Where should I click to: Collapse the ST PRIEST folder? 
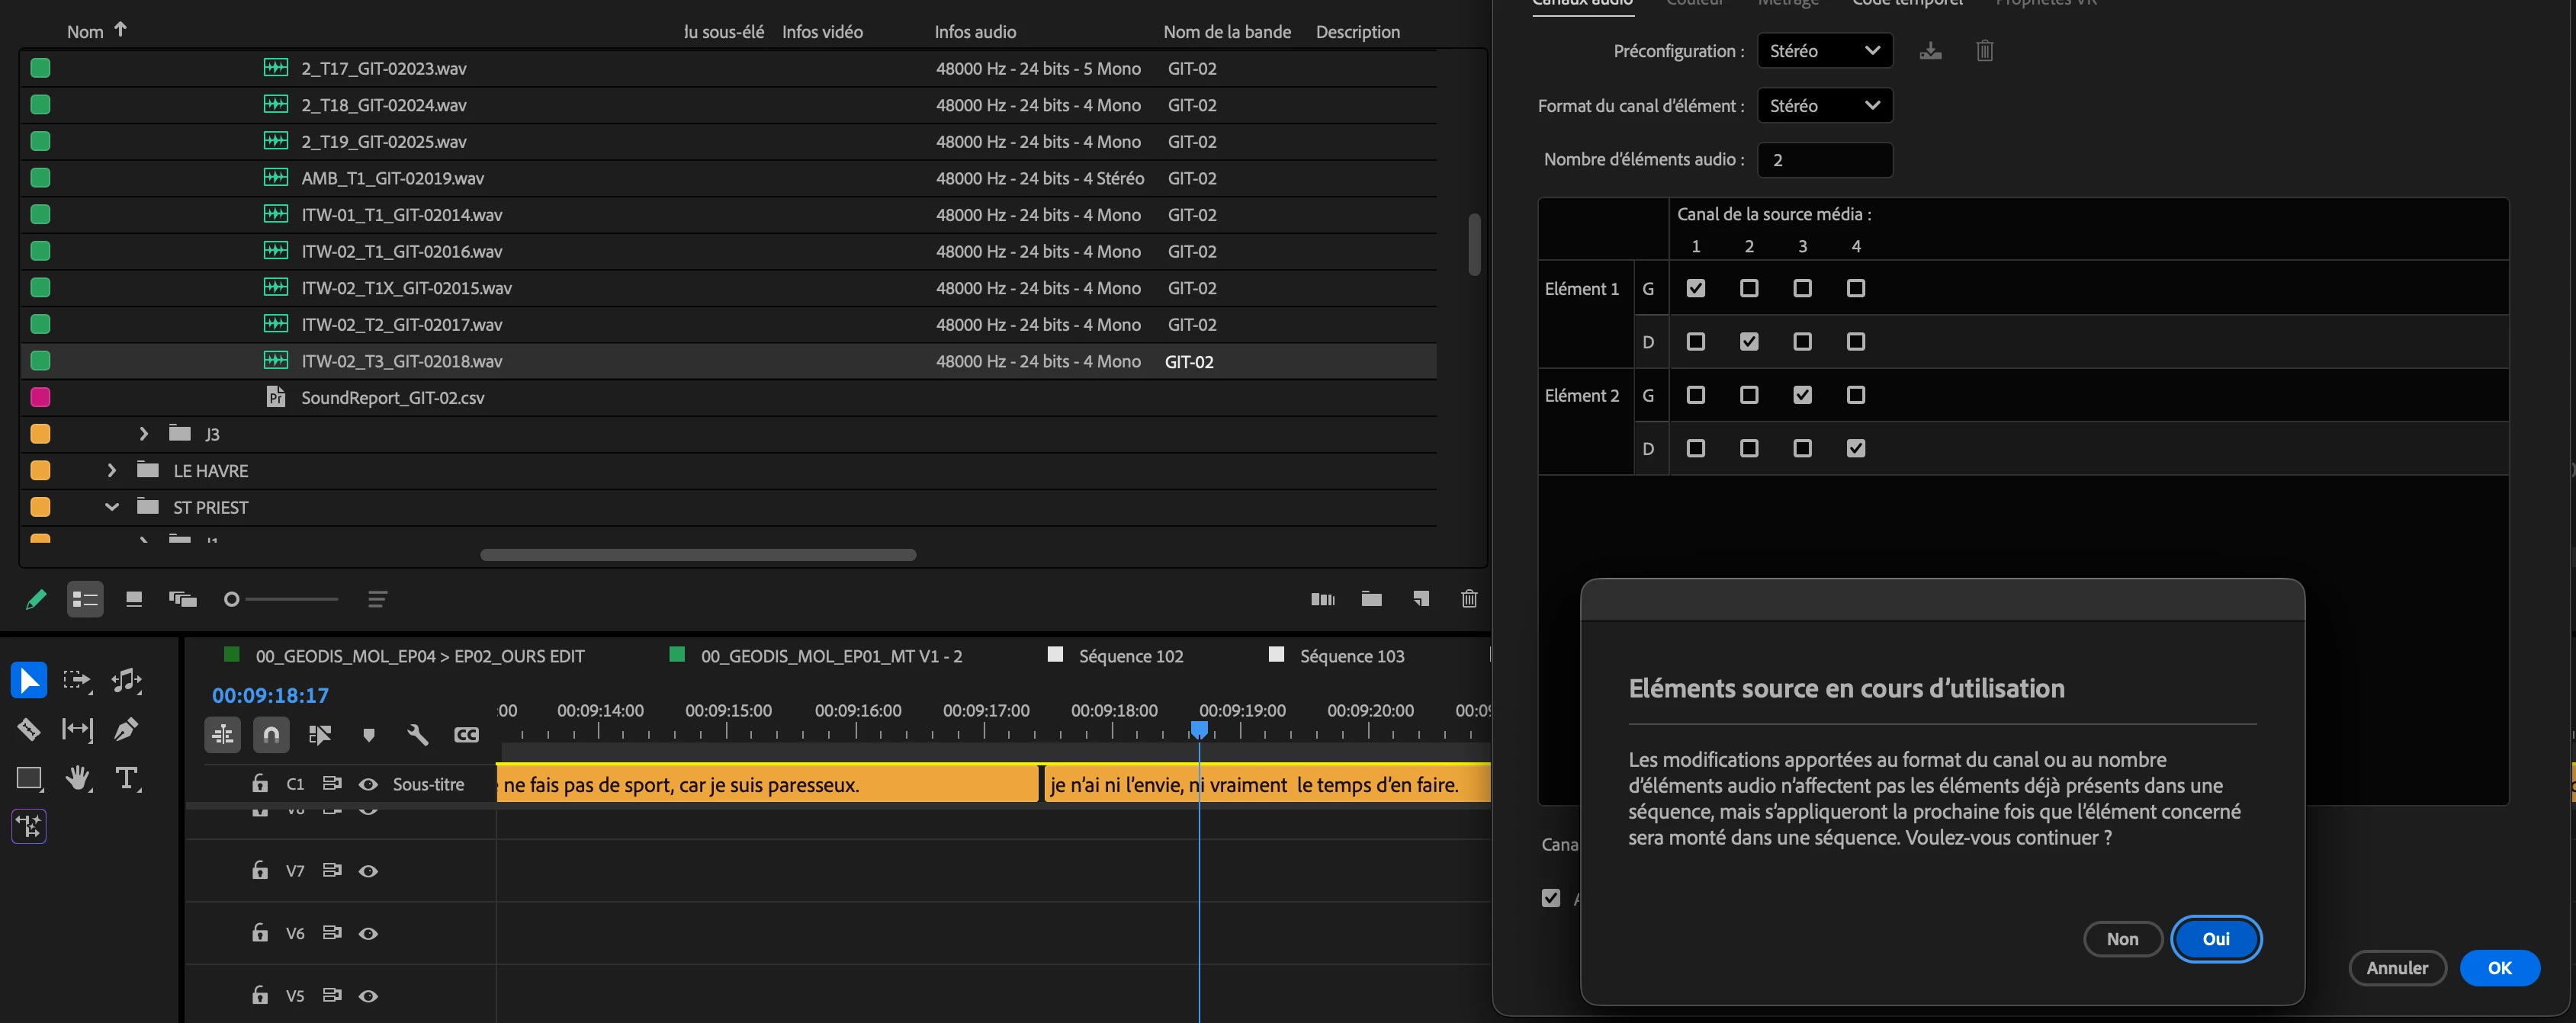point(112,507)
